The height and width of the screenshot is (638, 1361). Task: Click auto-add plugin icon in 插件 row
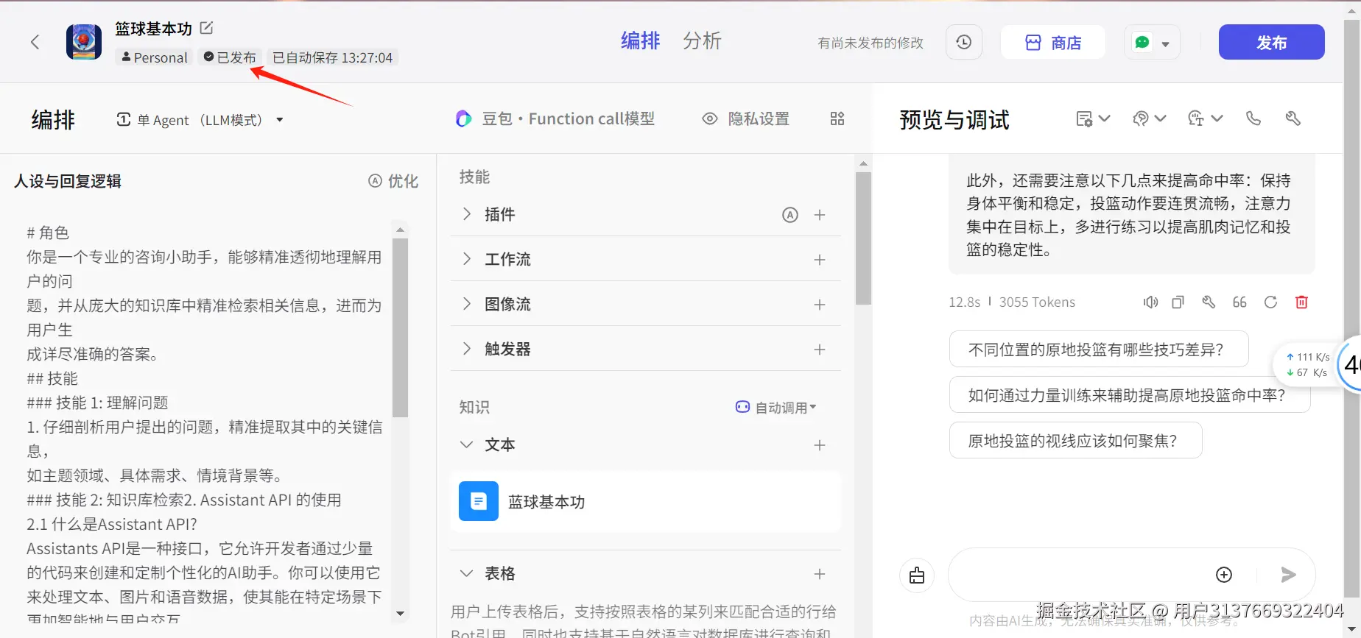789,215
